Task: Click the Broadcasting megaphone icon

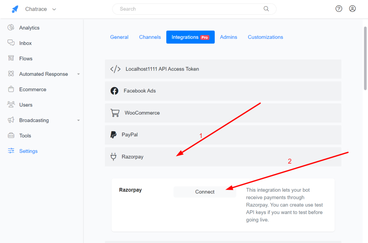Action: coord(11,120)
